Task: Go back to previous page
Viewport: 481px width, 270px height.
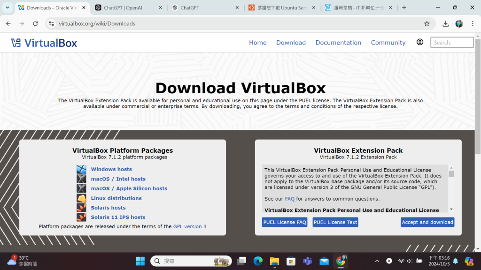Action: tap(8, 23)
